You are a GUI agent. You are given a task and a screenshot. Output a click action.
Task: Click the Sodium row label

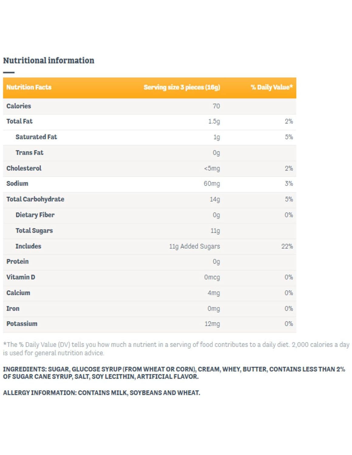click(x=17, y=184)
